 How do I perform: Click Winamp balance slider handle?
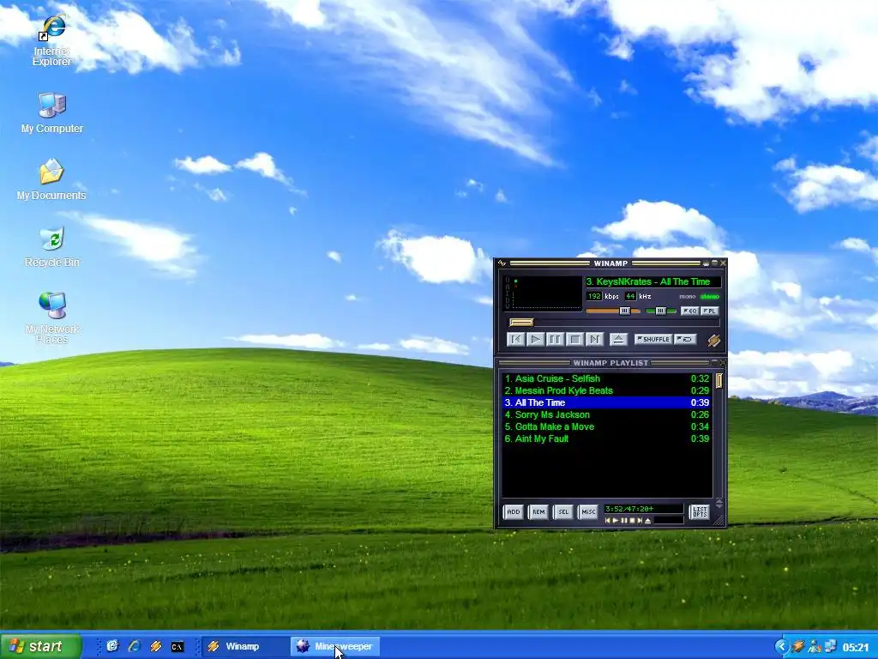(x=661, y=311)
